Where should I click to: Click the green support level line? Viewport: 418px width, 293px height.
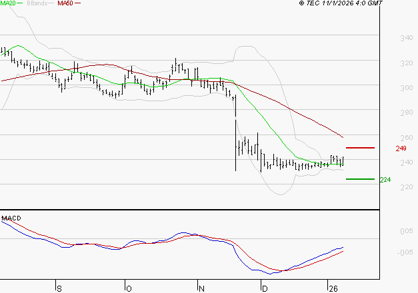360,179
